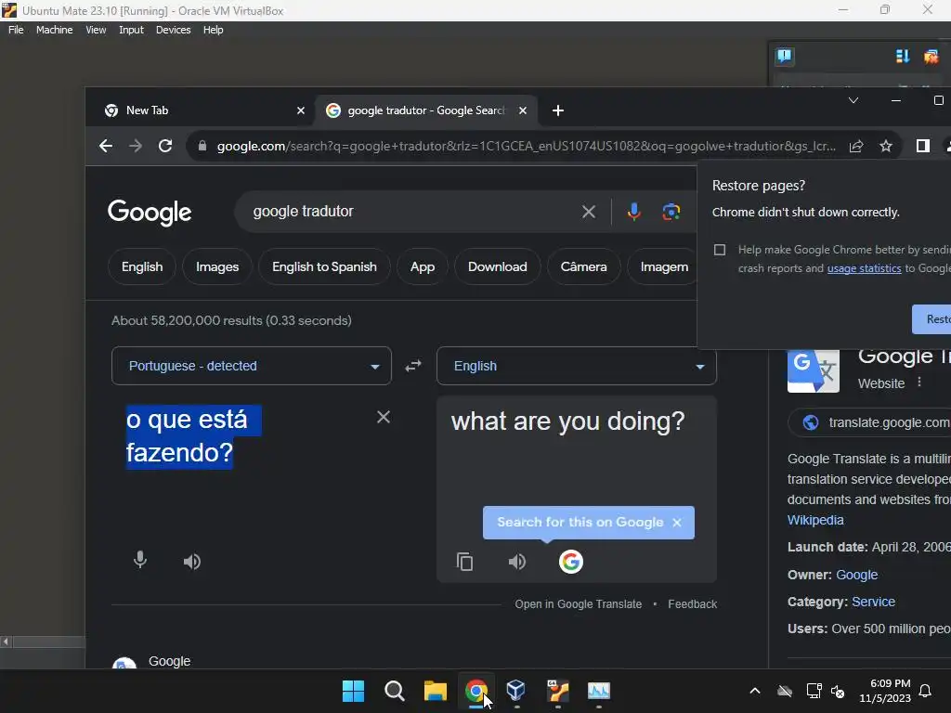Open the Wikipedia link
Image resolution: width=951 pixels, height=713 pixels.
[x=815, y=520]
